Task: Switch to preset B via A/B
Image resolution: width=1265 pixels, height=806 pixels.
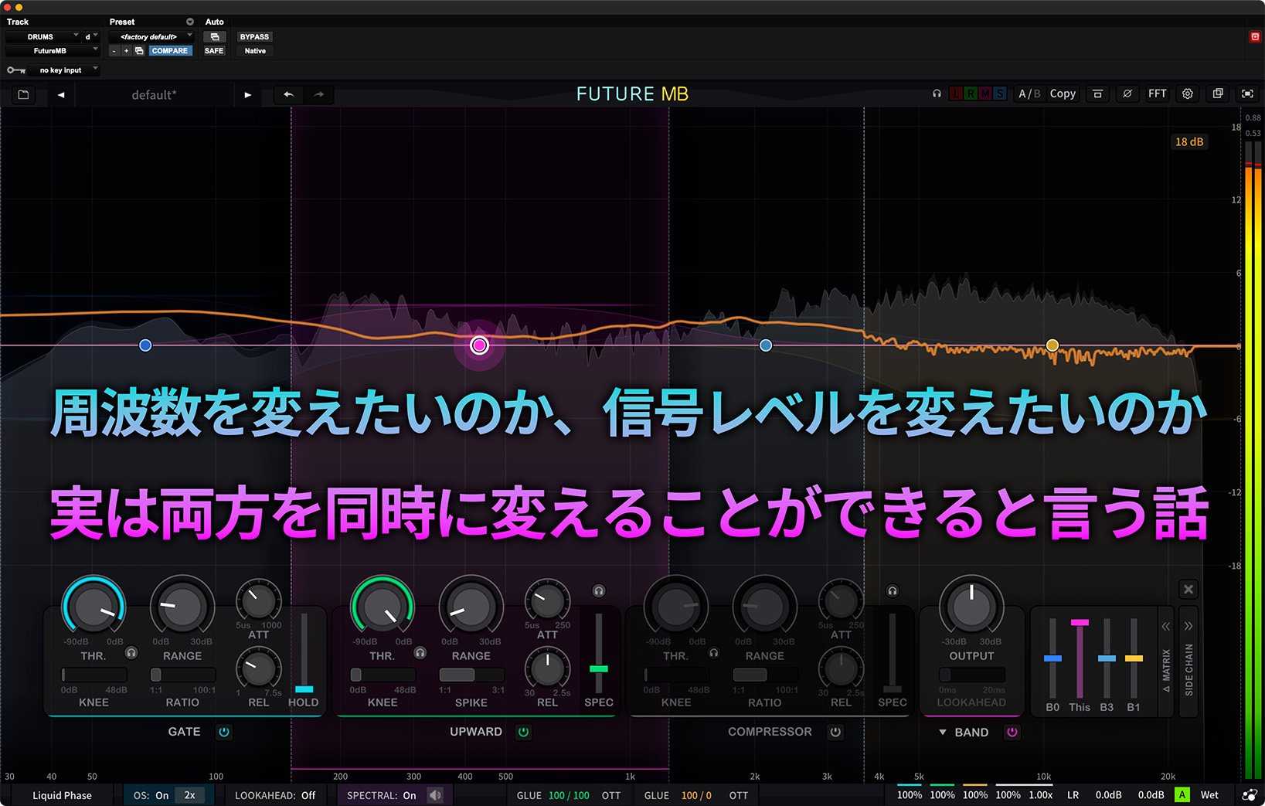Action: pos(1035,94)
